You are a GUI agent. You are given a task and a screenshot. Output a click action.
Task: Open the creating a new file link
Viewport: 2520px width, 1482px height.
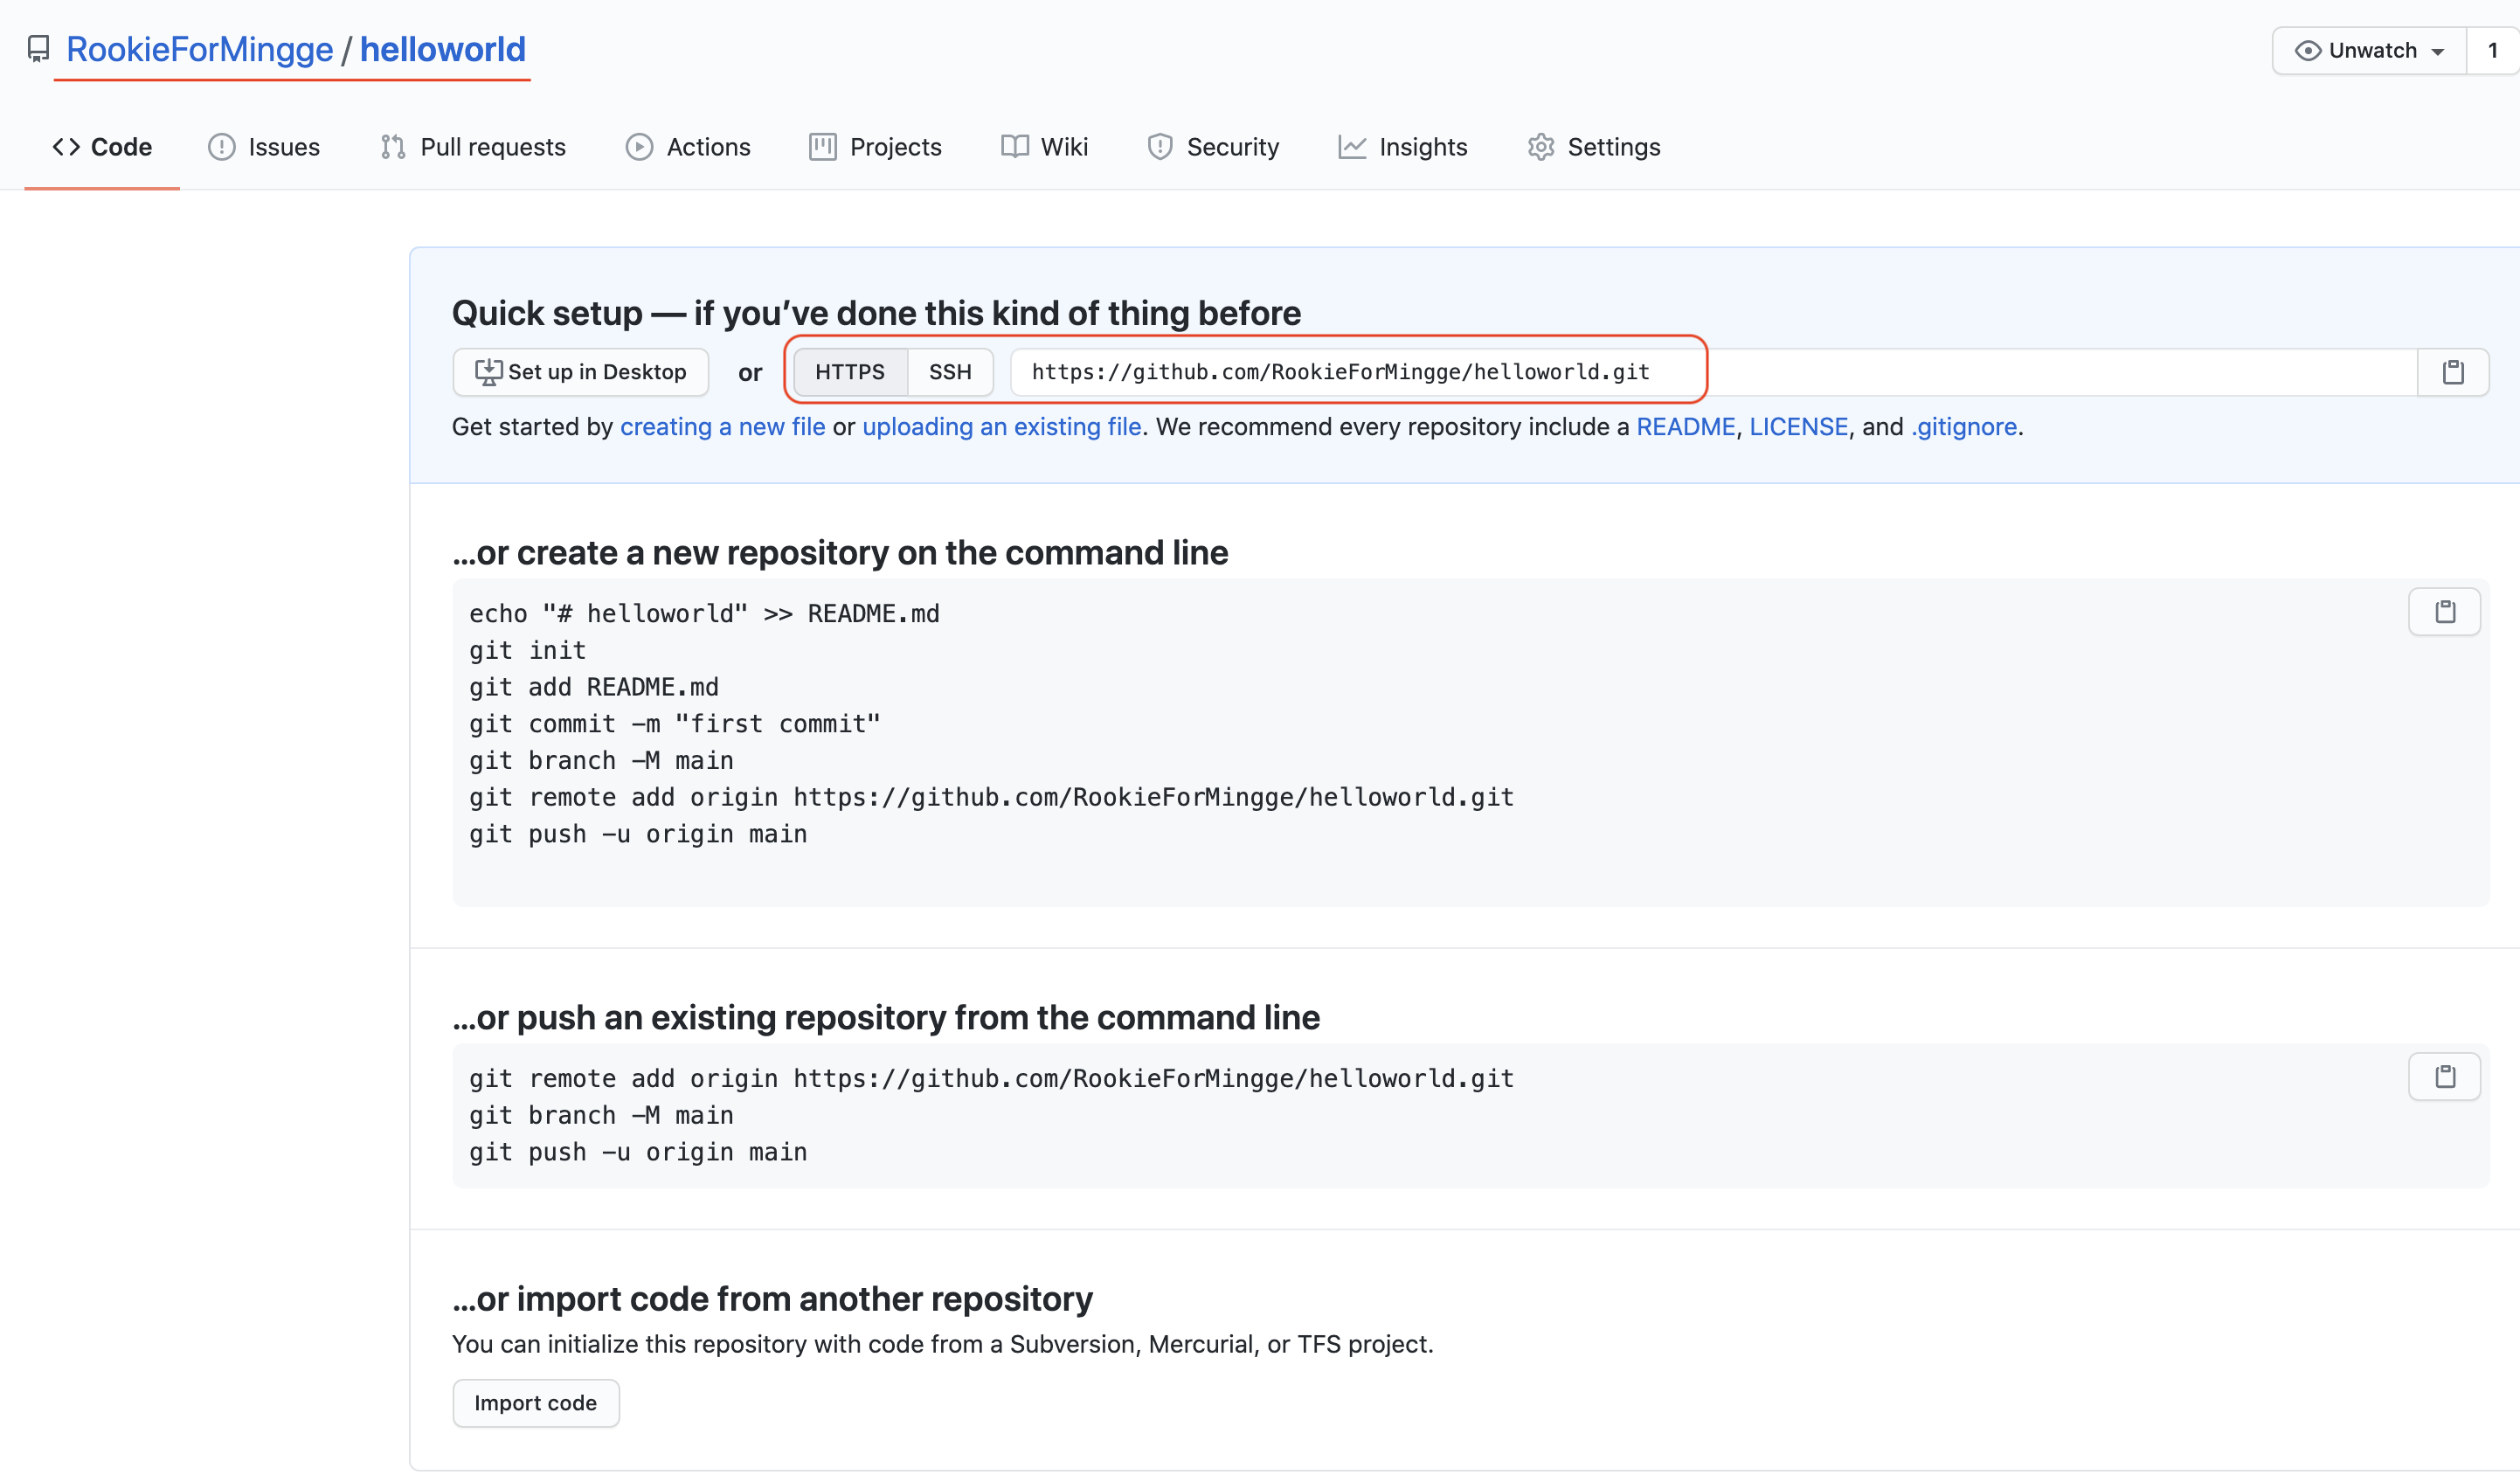[x=723, y=427]
